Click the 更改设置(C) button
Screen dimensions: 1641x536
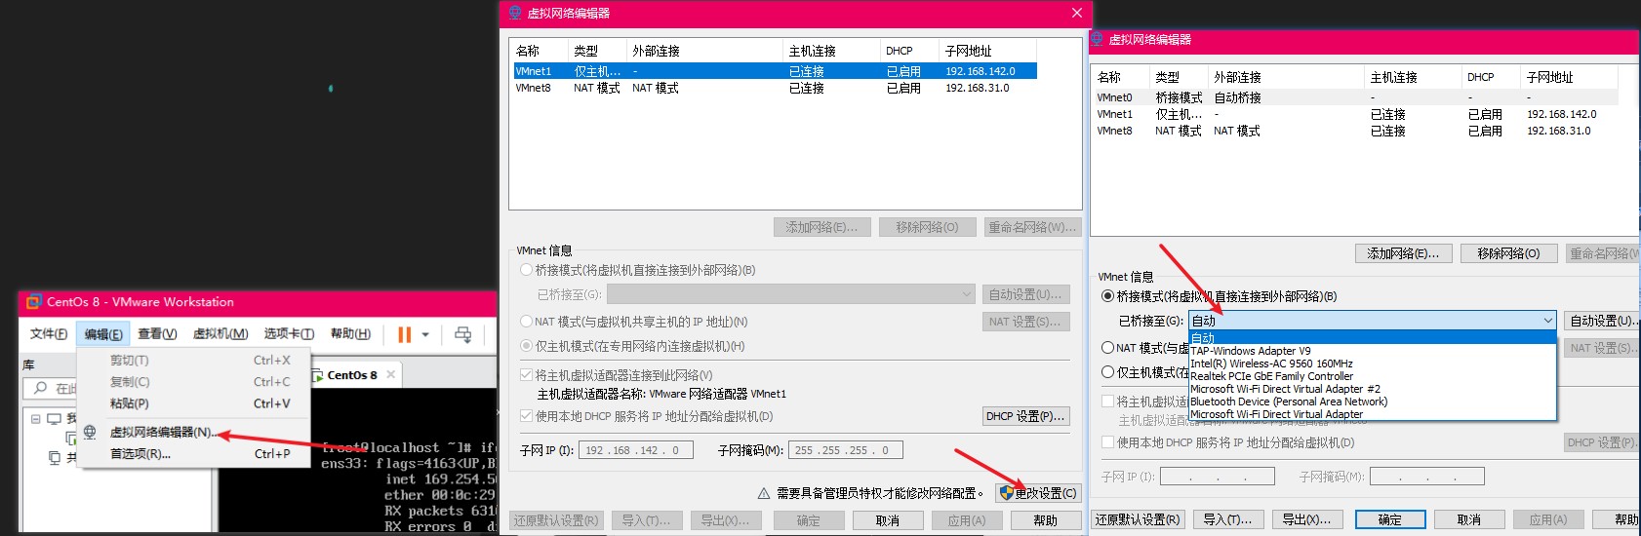[1038, 493]
